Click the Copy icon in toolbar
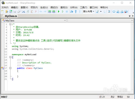Viewport: 135px width, 99px height. point(28,12)
